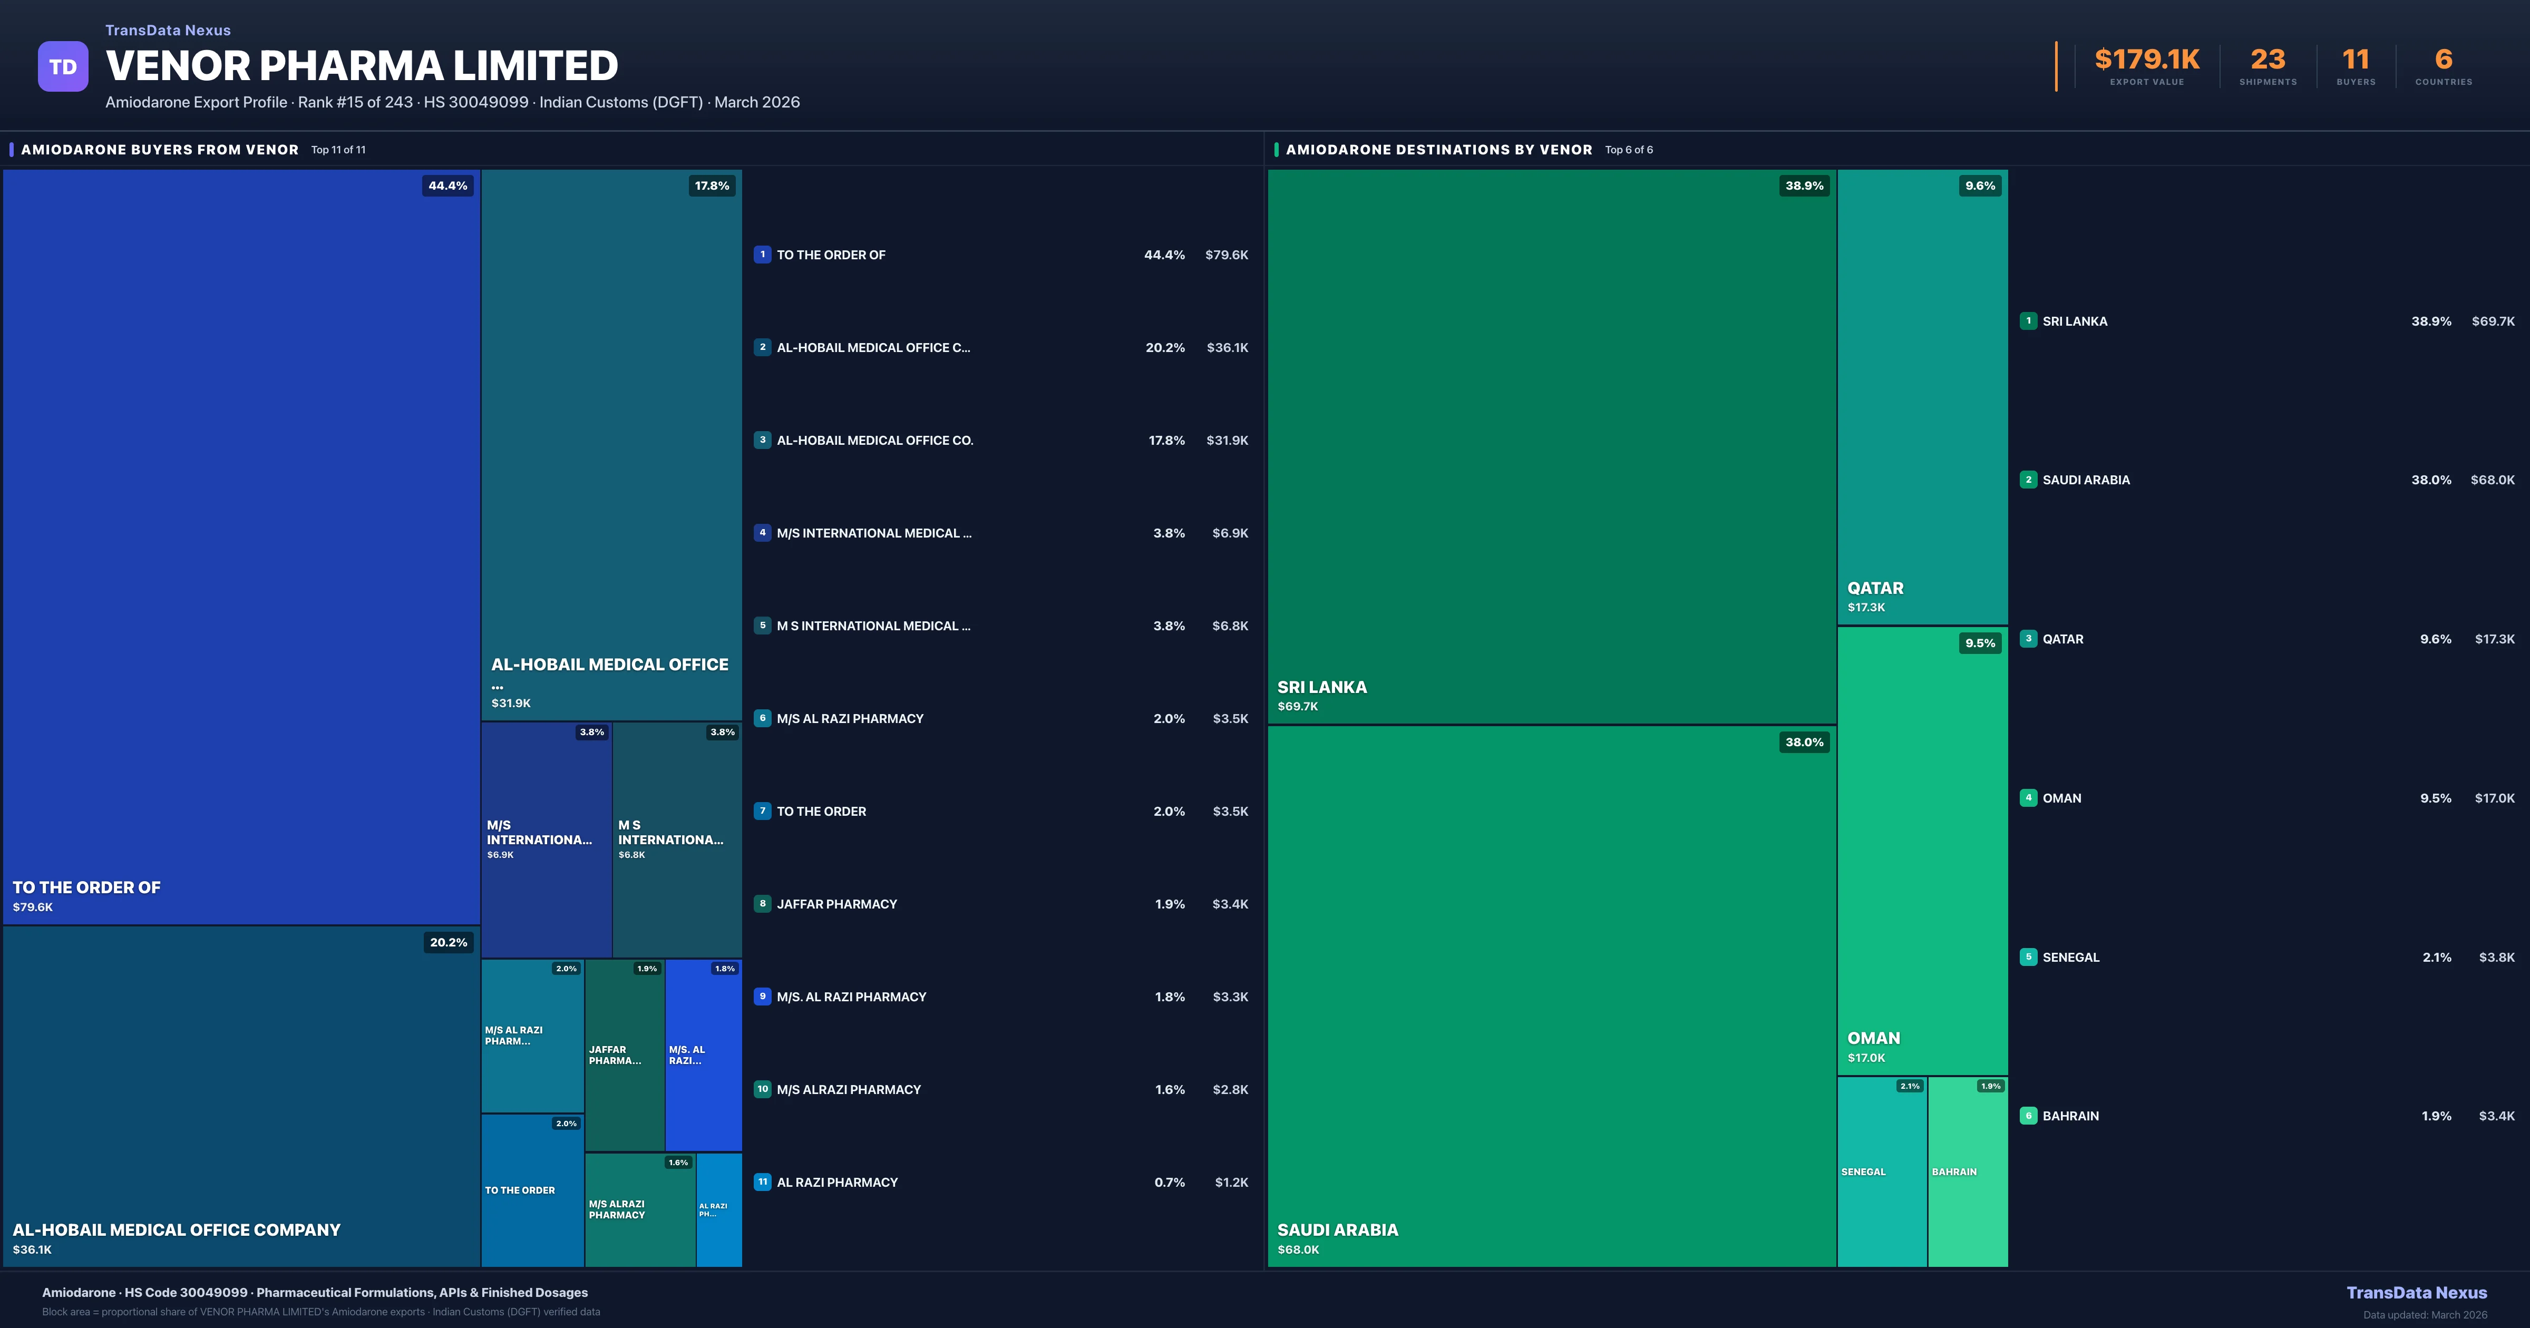2530x1328 pixels.
Task: Click the purple TD logo icon
Action: pyautogui.click(x=63, y=67)
